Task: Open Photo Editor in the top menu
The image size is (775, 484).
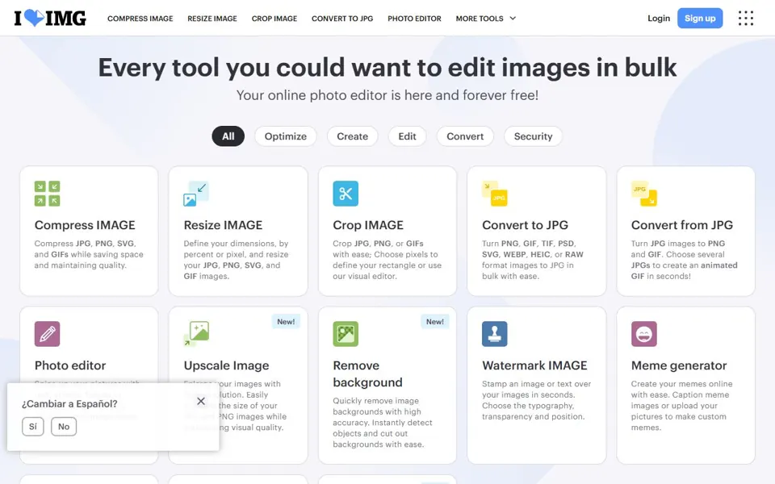Action: [414, 19]
